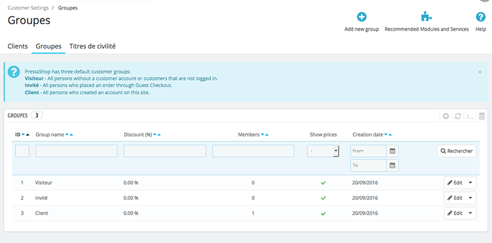Sort ID column ascending
Image resolution: width=492 pixels, height=243 pixels.
click(28, 135)
